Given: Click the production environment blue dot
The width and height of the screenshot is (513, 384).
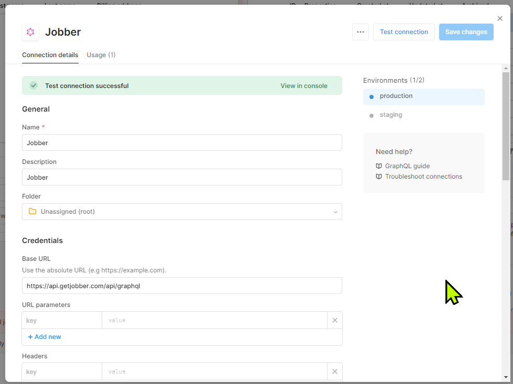Looking at the screenshot, I should (372, 97).
